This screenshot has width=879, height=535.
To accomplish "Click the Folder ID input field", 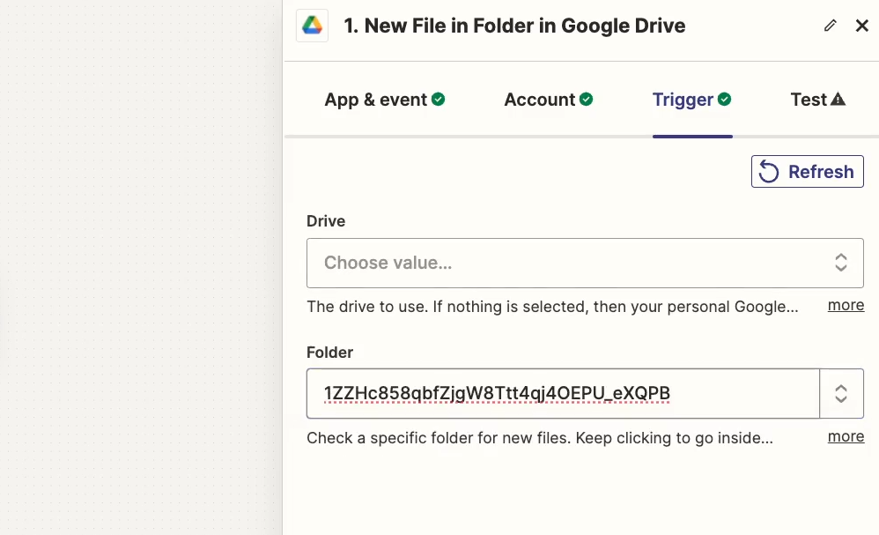I will coord(563,394).
